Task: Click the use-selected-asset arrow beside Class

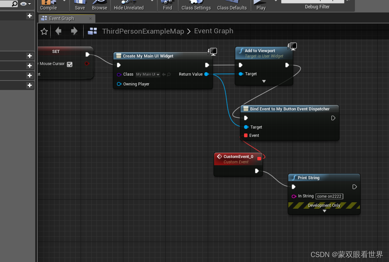Action: [164, 74]
